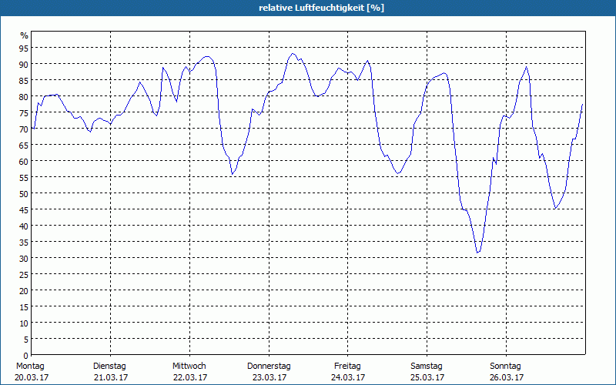This screenshot has height=385, width=616.
Task: Click the date label 20.03.17
Action: coord(31,377)
